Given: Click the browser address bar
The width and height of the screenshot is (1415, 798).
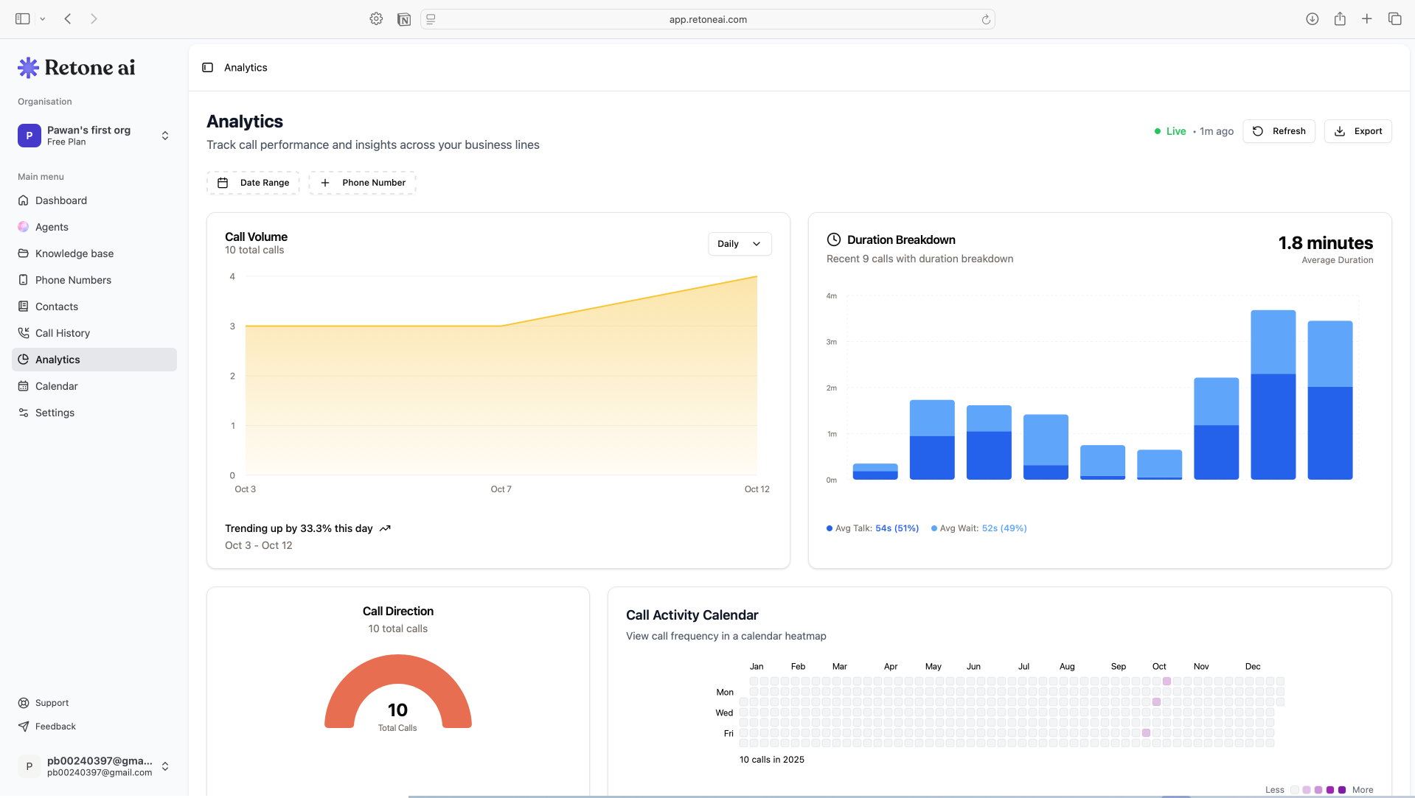Looking at the screenshot, I should (x=707, y=19).
